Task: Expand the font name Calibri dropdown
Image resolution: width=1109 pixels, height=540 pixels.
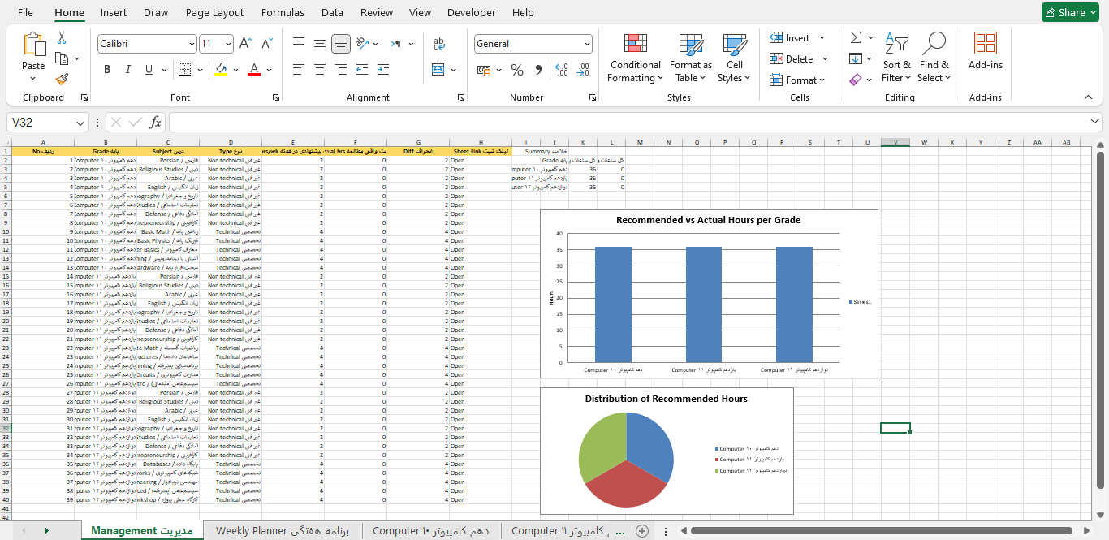Action: (x=192, y=44)
